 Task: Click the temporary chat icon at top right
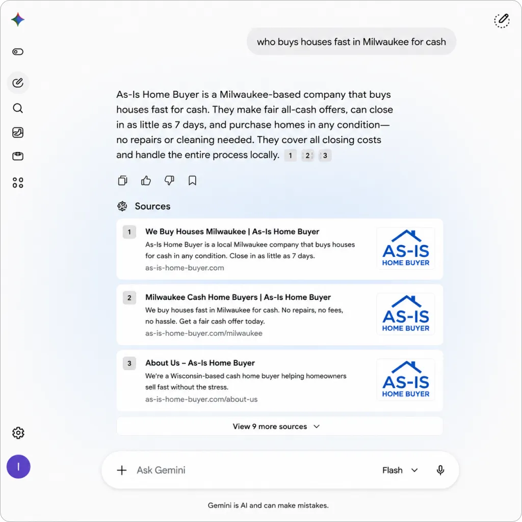(502, 20)
